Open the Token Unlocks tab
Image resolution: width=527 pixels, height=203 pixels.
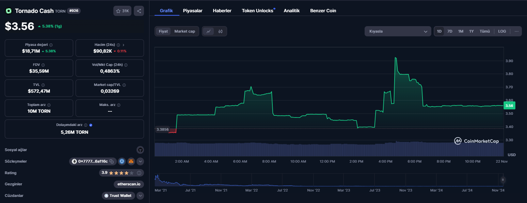tap(257, 11)
